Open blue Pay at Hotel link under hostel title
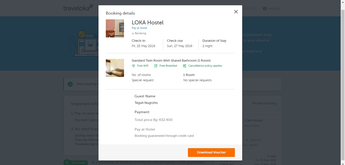 pyautogui.click(x=139, y=28)
